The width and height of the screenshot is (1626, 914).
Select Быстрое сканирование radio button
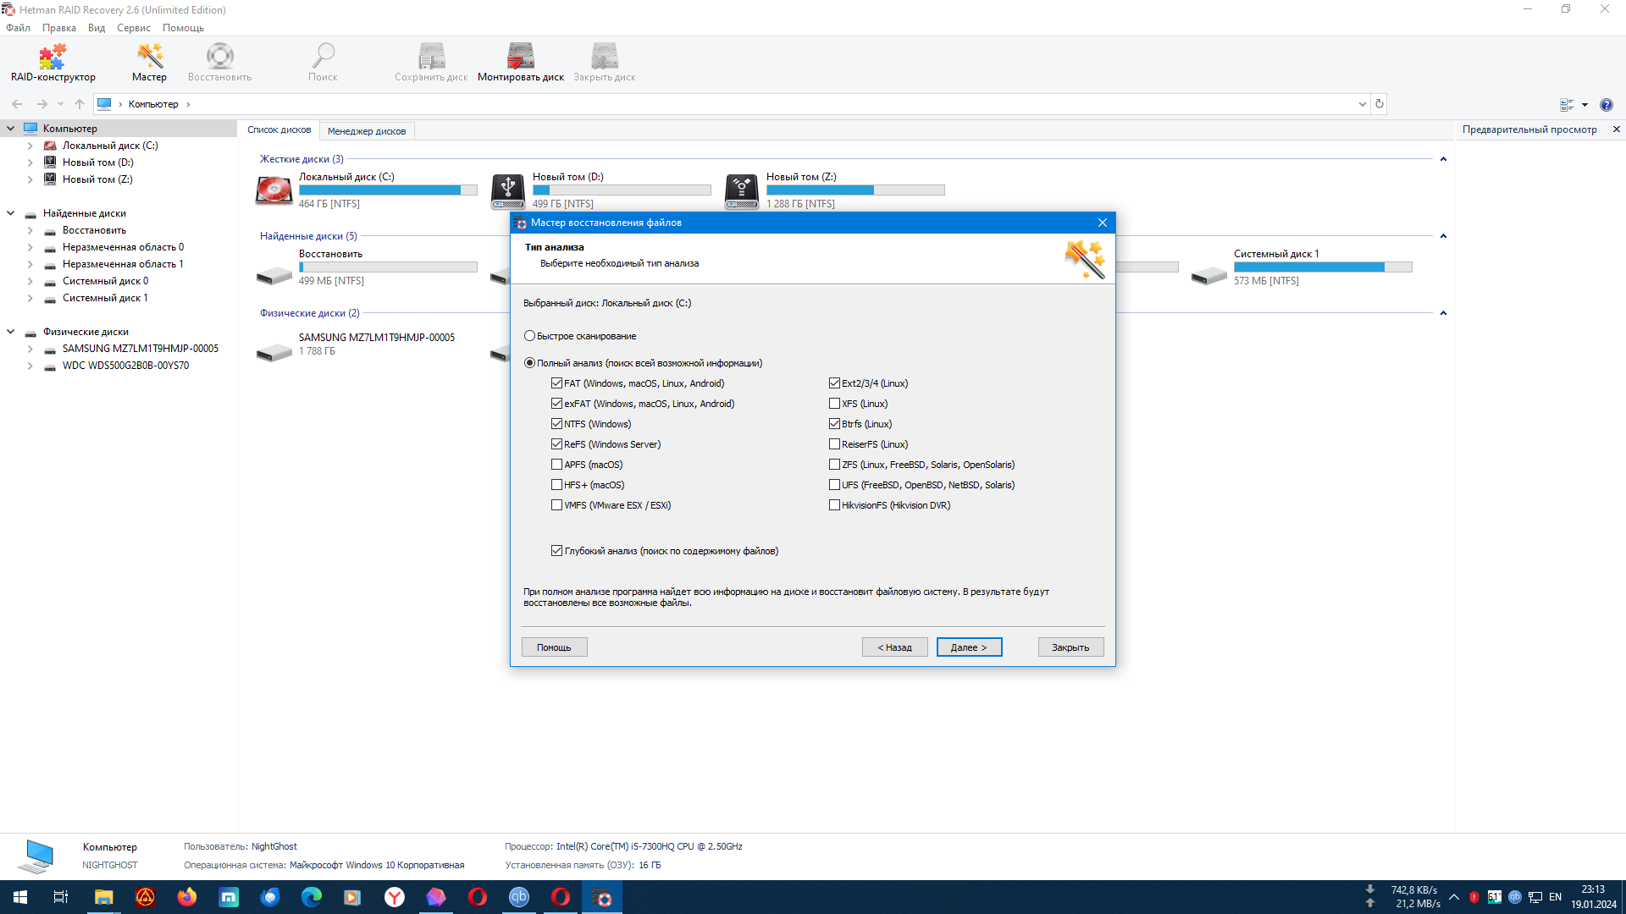point(529,336)
